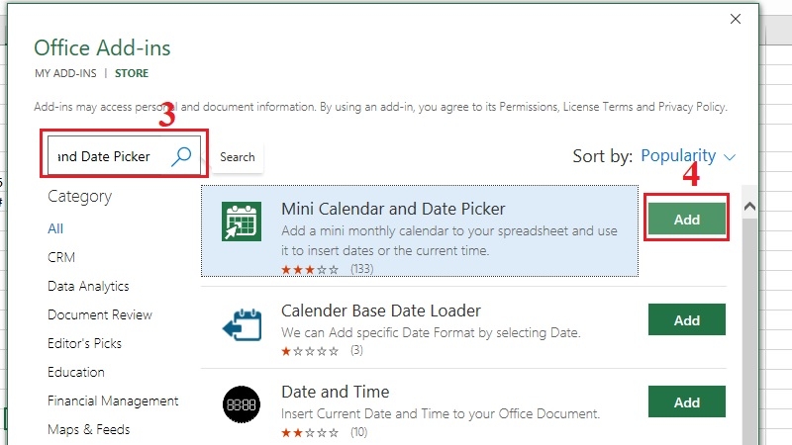The height and width of the screenshot is (445, 792).
Task: Add Mini Calendar and Date Picker
Action: tap(687, 219)
